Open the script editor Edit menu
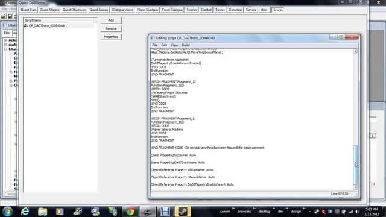Image resolution: width=386 pixels, height=217 pixels. pyautogui.click(x=164, y=45)
